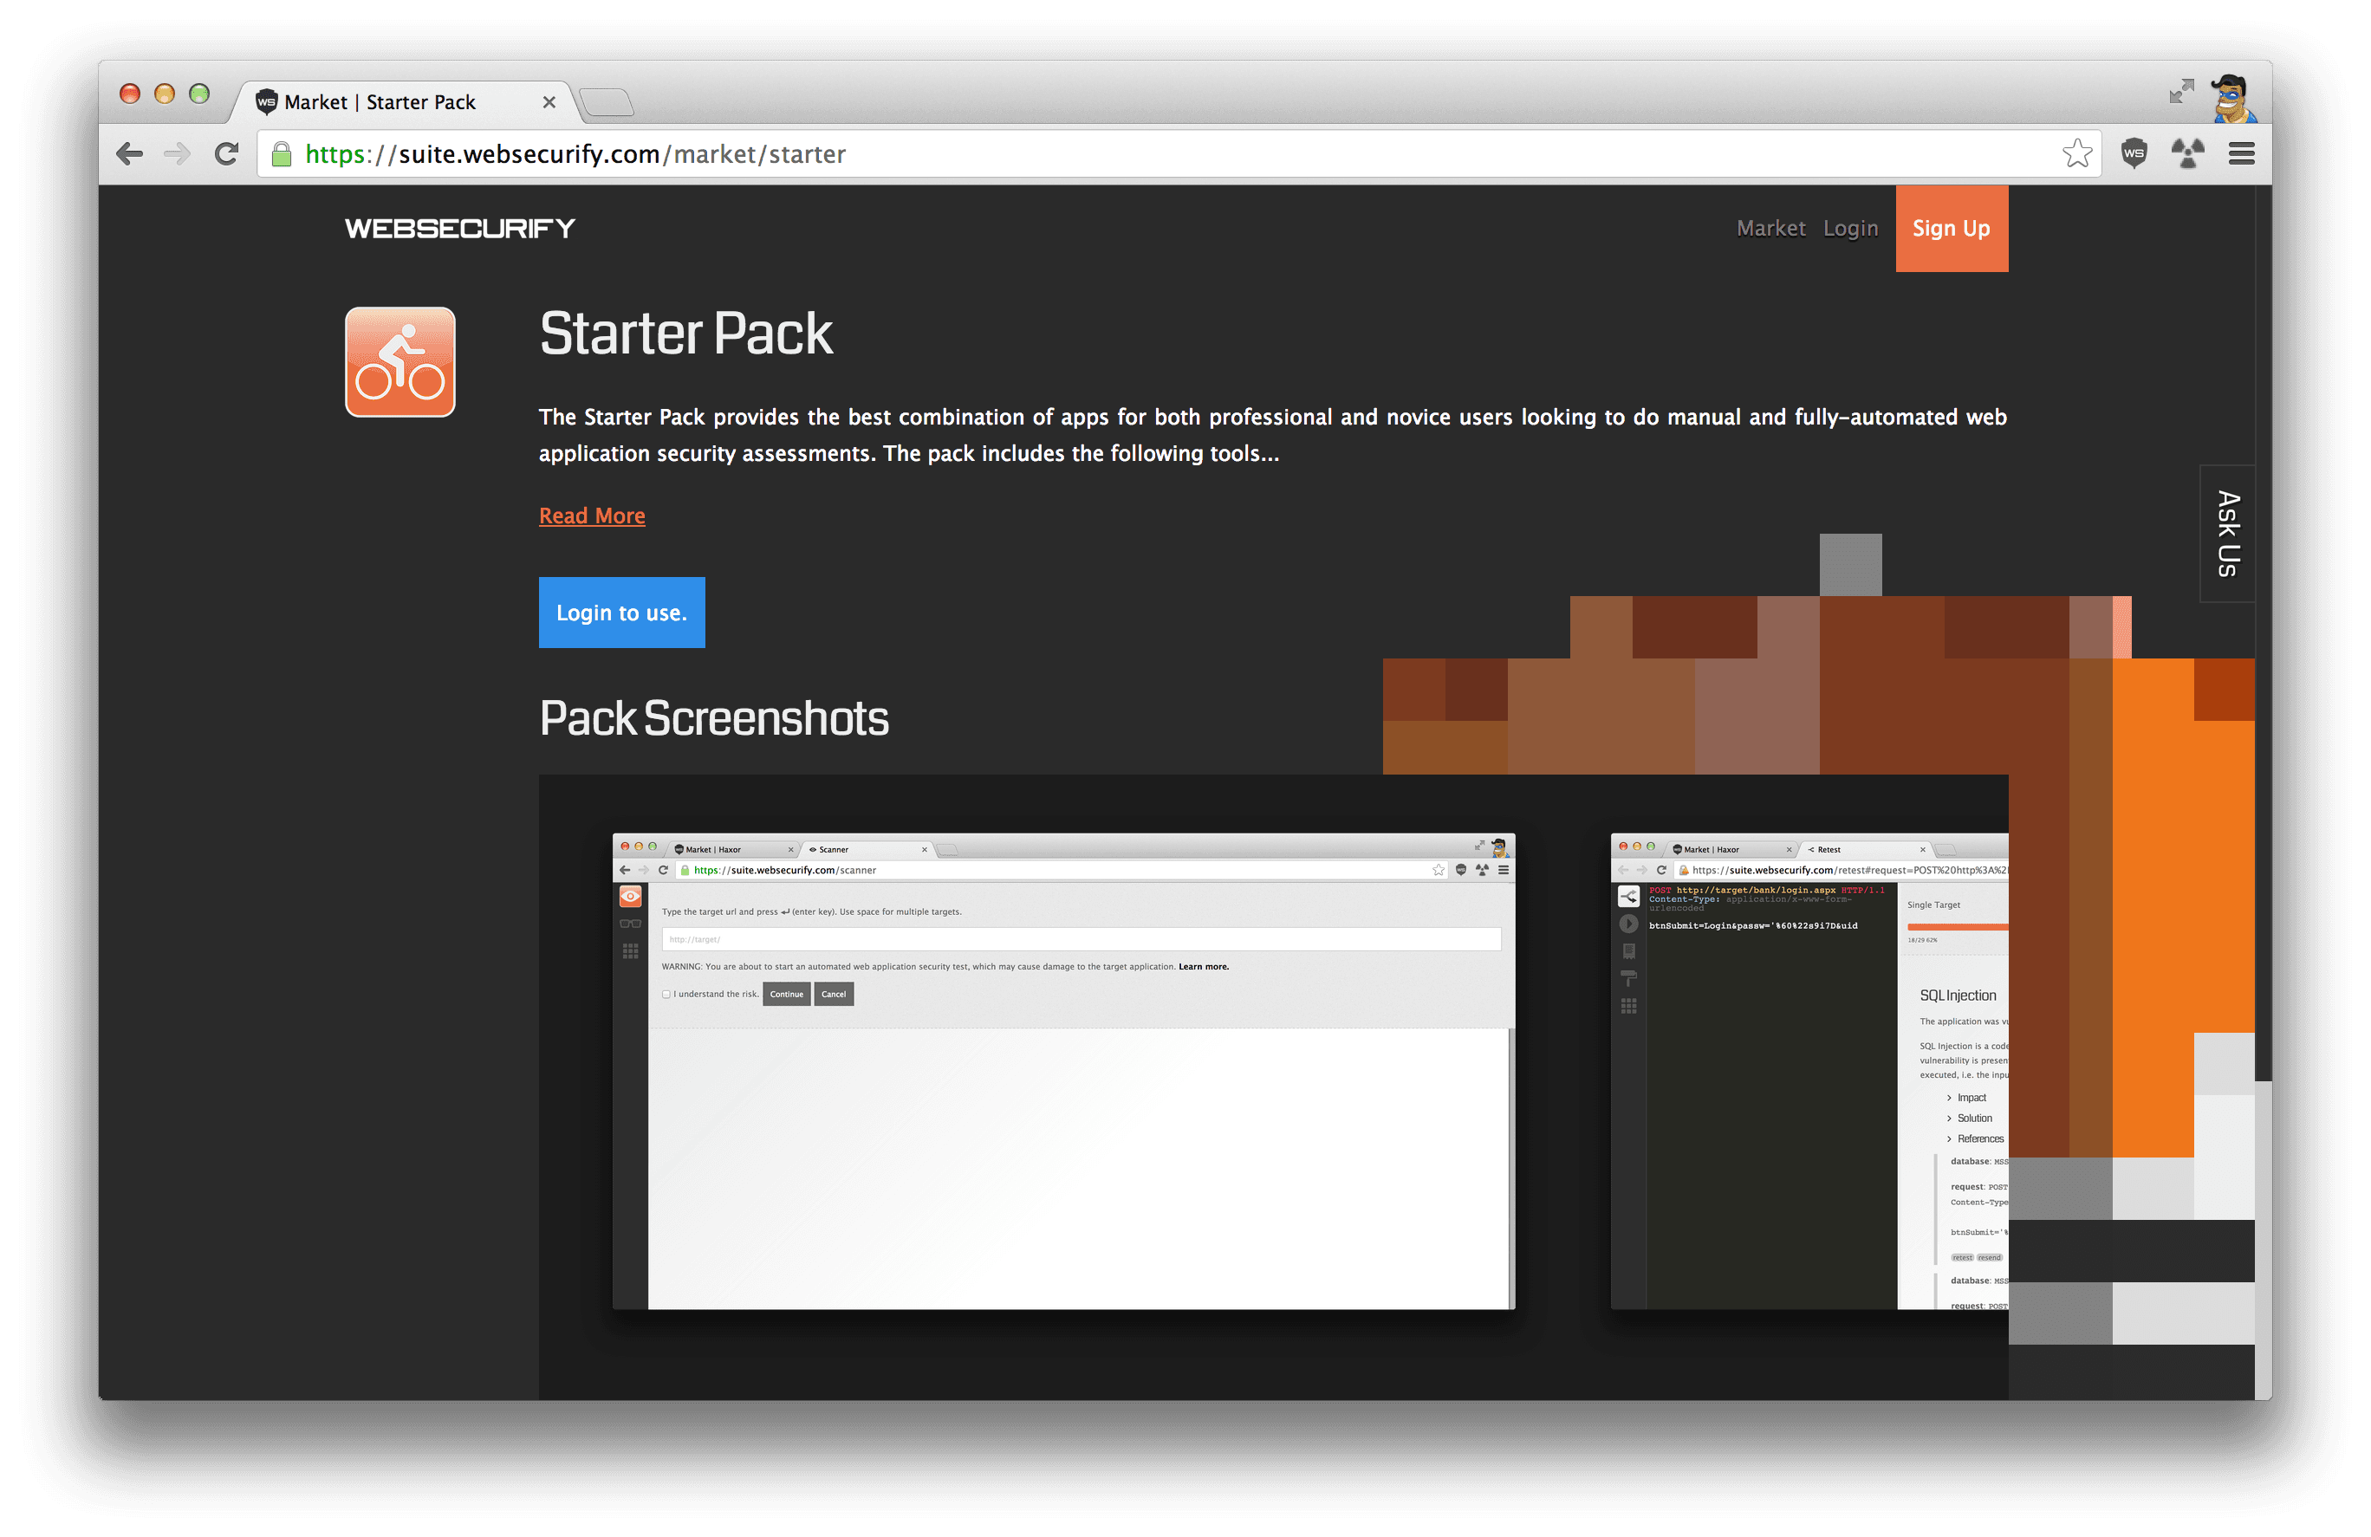Viewport: 2371px width, 1537px height.
Task: Click the orange progress bar under Single Target
Action: 1958,927
